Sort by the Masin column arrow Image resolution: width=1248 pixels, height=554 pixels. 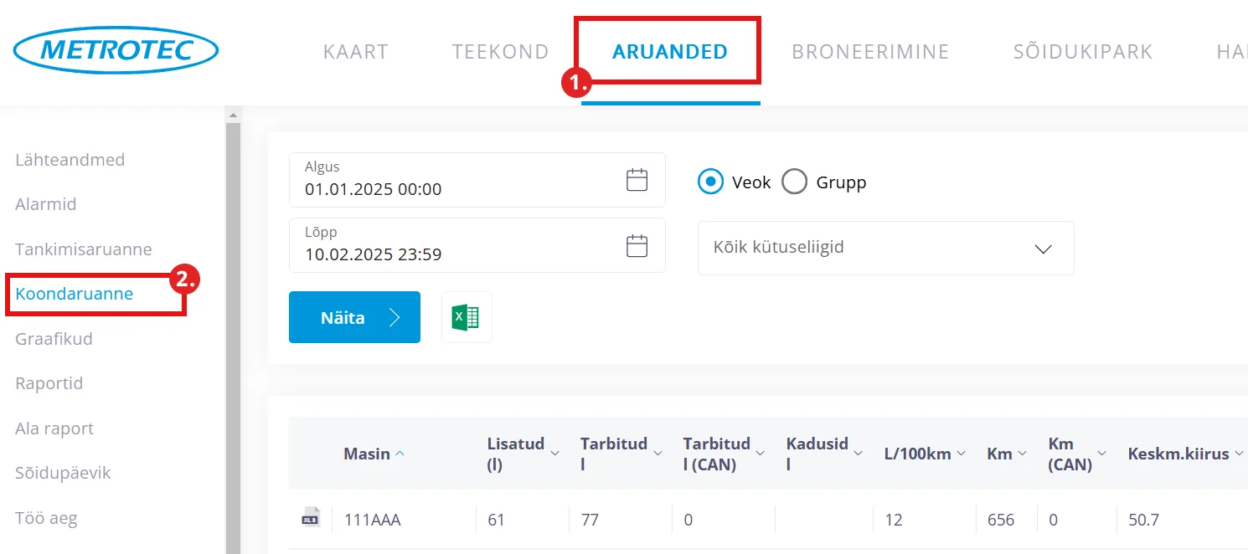400,454
